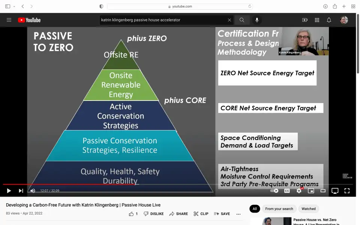Viewport: 360px width, 225px height.
Task: Select the "From your search" chip
Action: pyautogui.click(x=279, y=209)
